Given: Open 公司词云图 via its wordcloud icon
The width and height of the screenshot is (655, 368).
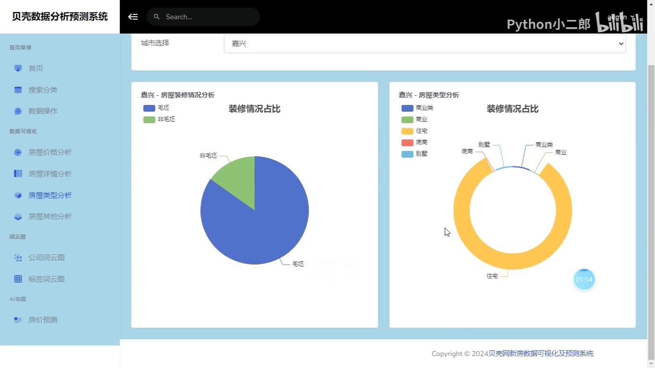Looking at the screenshot, I should (x=18, y=257).
